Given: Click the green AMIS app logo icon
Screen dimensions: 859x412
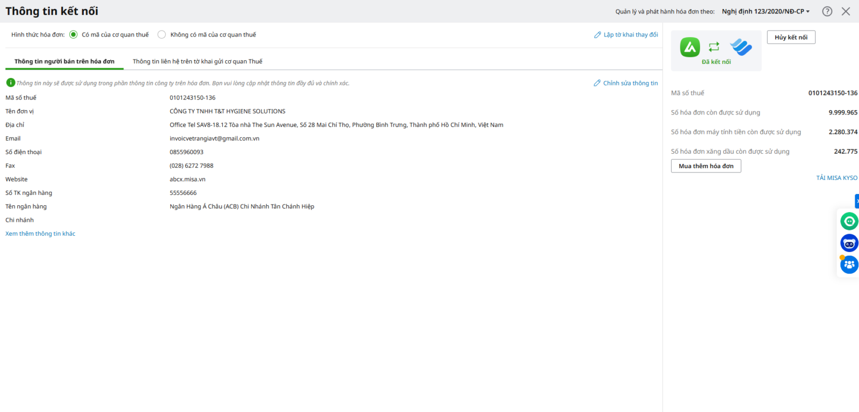Looking at the screenshot, I should tap(690, 47).
